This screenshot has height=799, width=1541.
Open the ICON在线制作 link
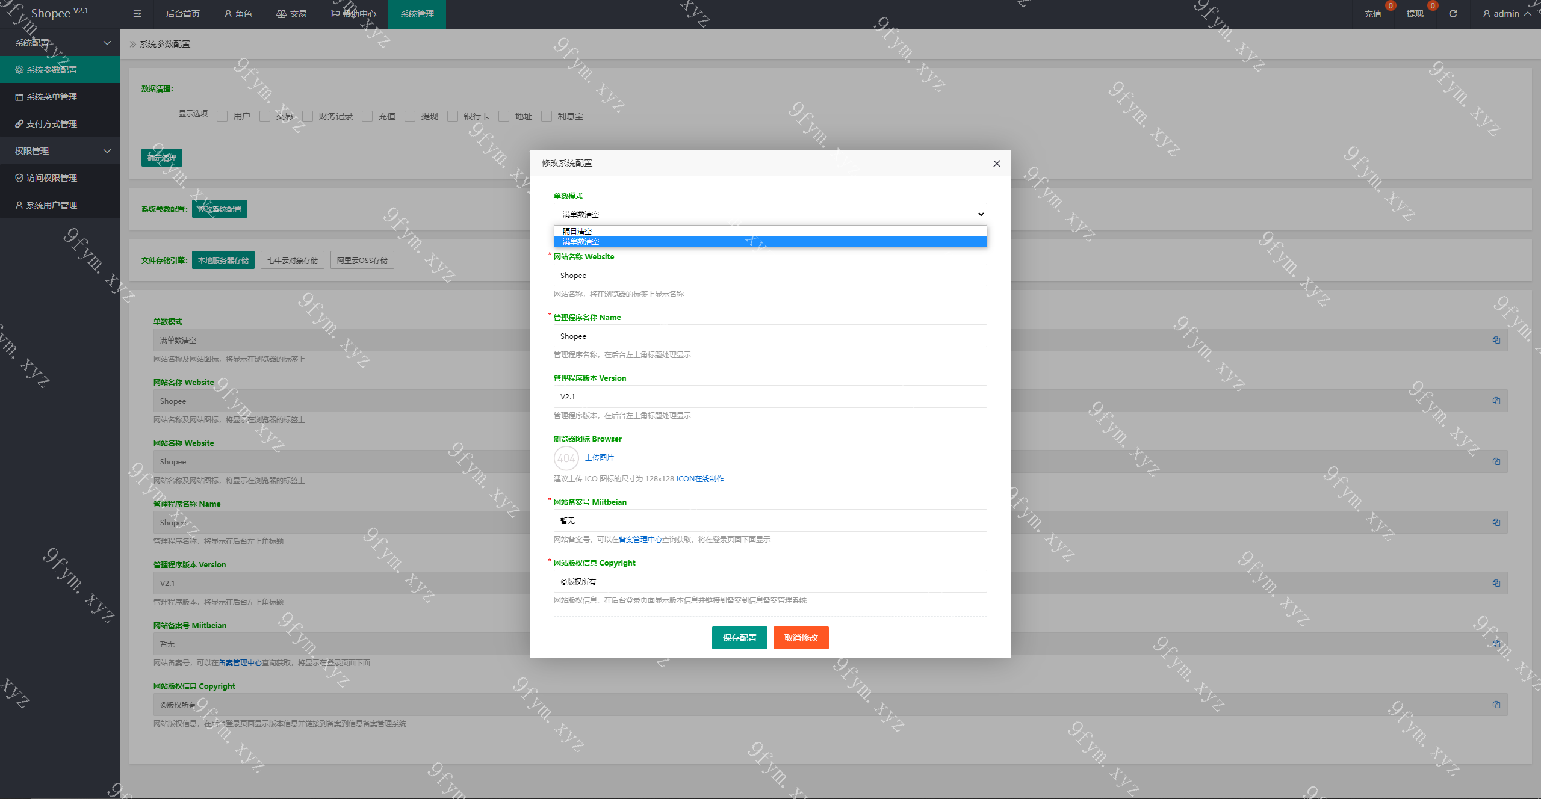coord(700,479)
